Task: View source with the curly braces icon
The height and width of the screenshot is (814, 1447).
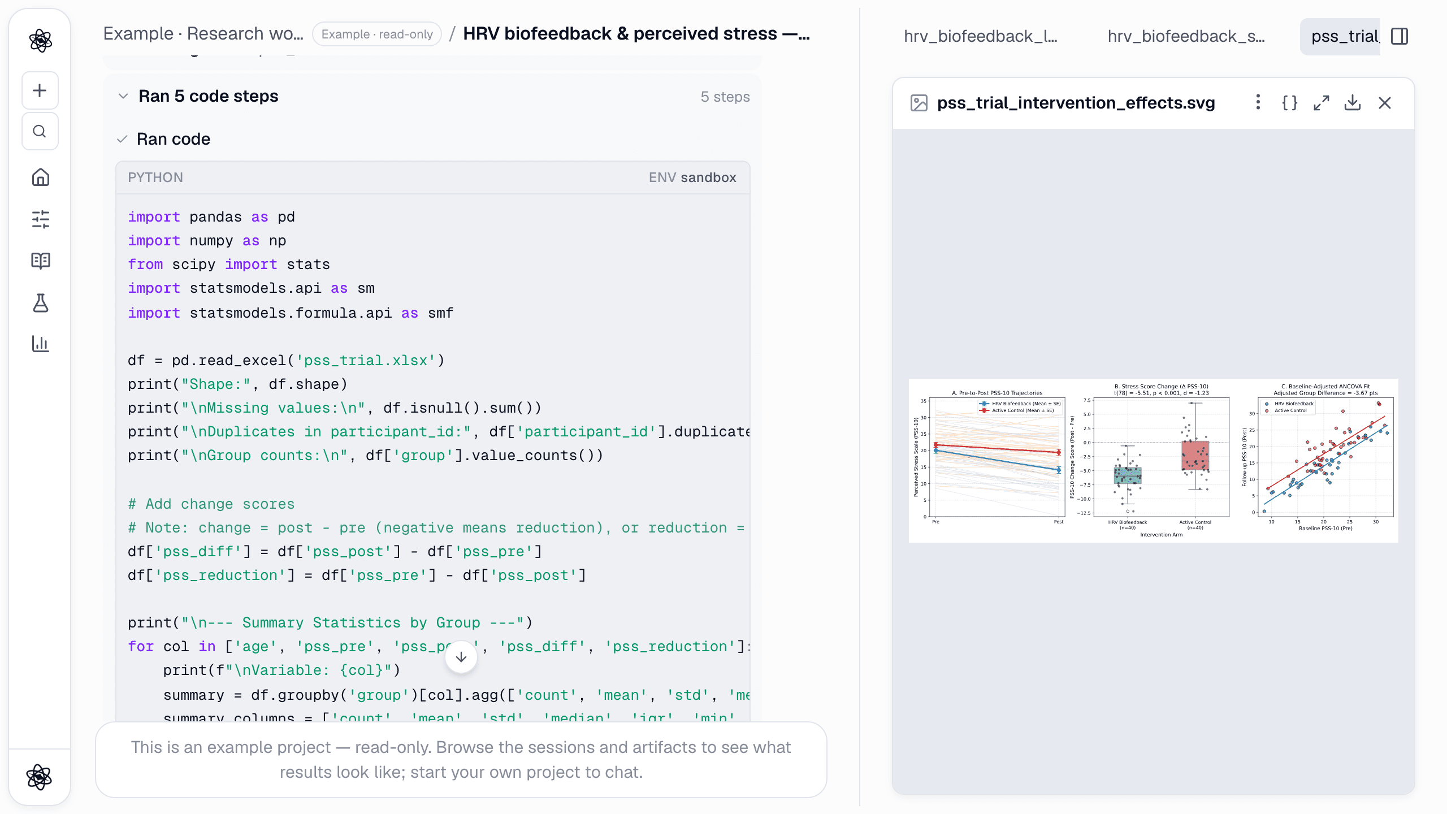Action: tap(1289, 102)
